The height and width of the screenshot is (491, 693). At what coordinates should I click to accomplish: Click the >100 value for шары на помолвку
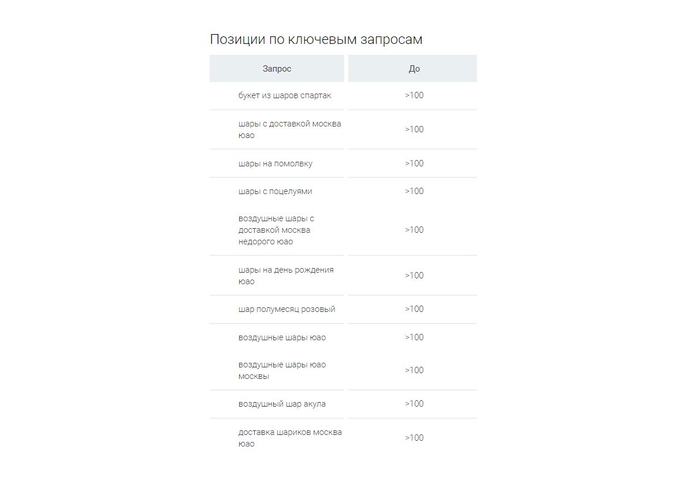tap(414, 163)
